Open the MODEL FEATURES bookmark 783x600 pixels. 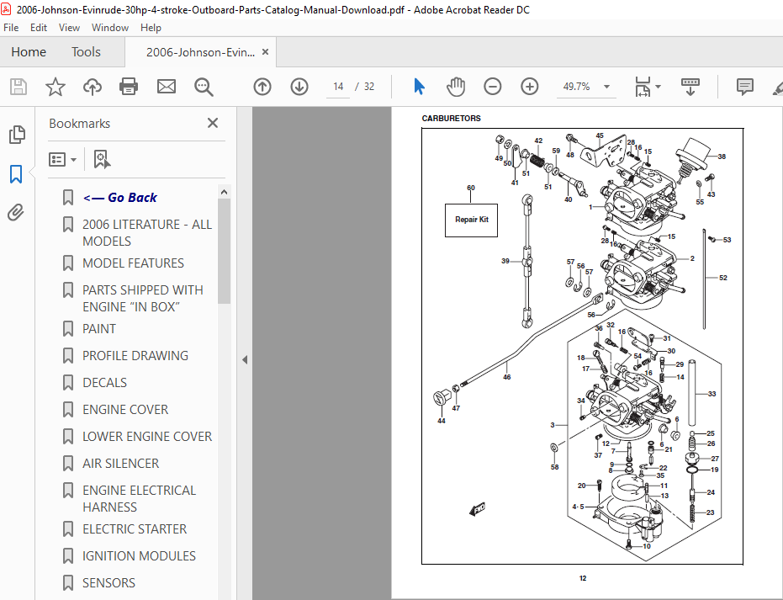pos(133,263)
